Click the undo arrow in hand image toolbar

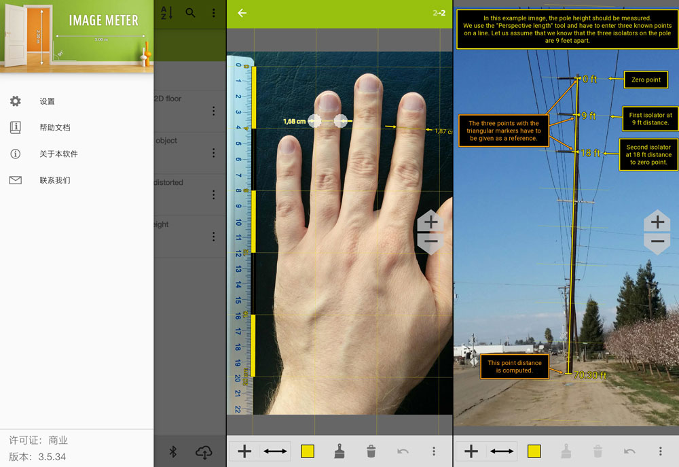pyautogui.click(x=403, y=451)
